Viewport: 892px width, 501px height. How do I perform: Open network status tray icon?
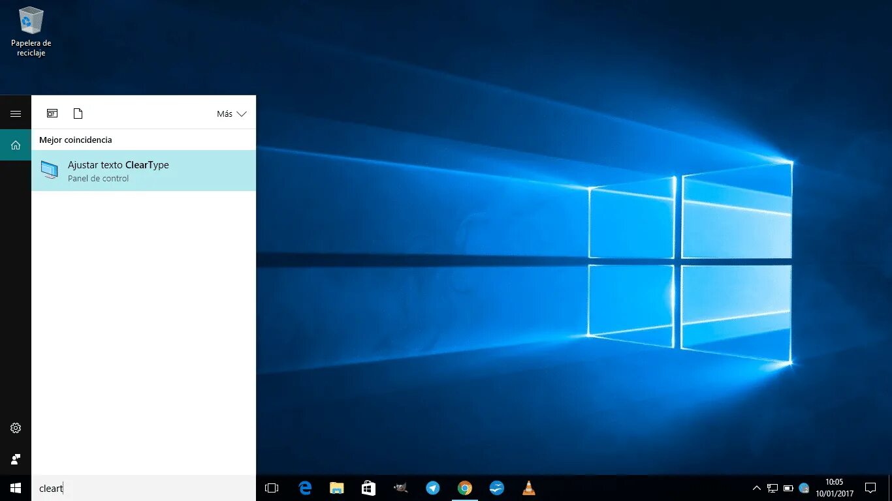tap(773, 488)
